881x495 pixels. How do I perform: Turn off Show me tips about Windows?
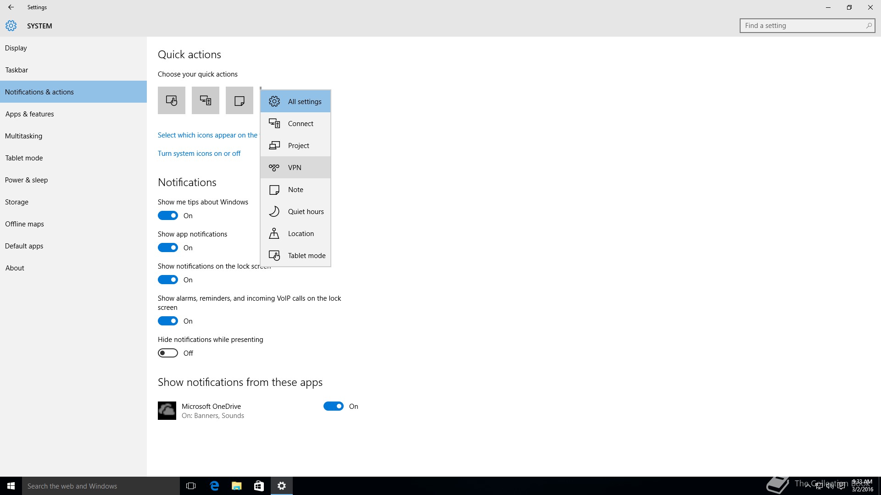point(168,215)
